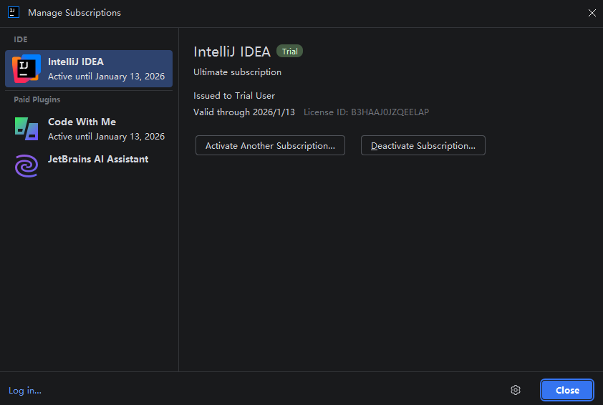Image resolution: width=603 pixels, height=405 pixels.
Task: Click Deactivate Subscription button
Action: (423, 146)
